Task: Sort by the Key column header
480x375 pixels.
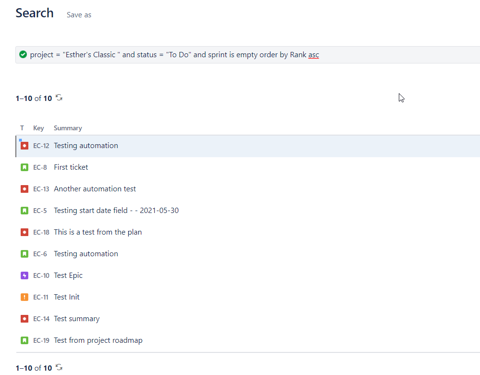Action: 38,127
